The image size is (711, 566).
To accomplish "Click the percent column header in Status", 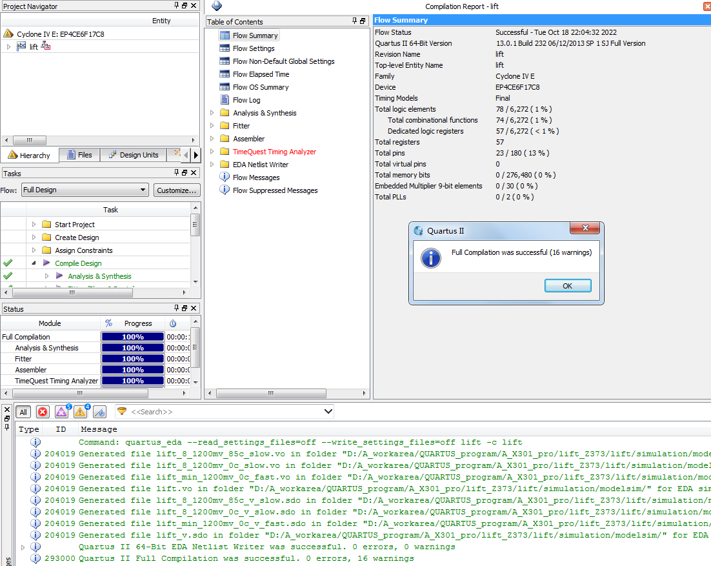I will pyautogui.click(x=109, y=323).
